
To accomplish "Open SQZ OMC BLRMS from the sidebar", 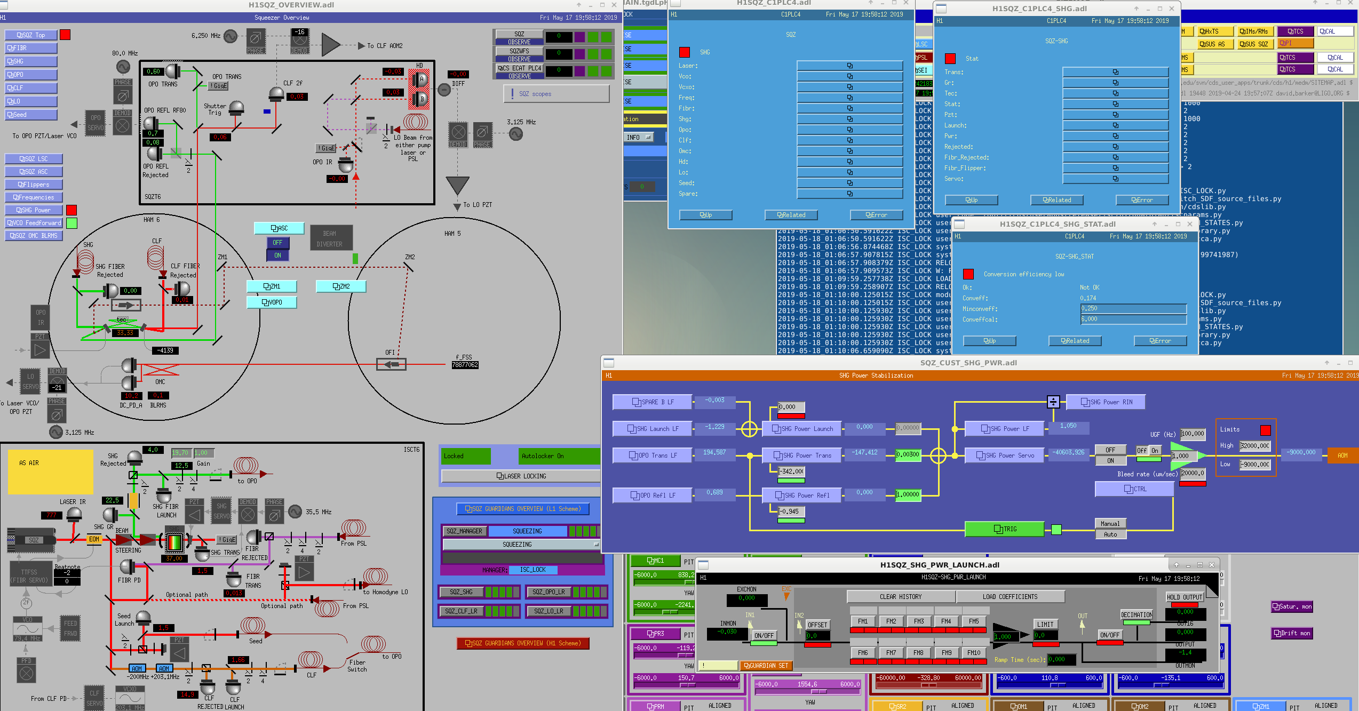I will [x=34, y=236].
